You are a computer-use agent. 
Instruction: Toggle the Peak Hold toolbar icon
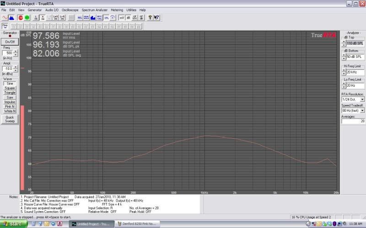click(86, 18)
